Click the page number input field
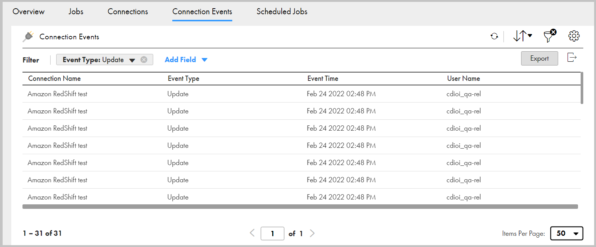 272,234
